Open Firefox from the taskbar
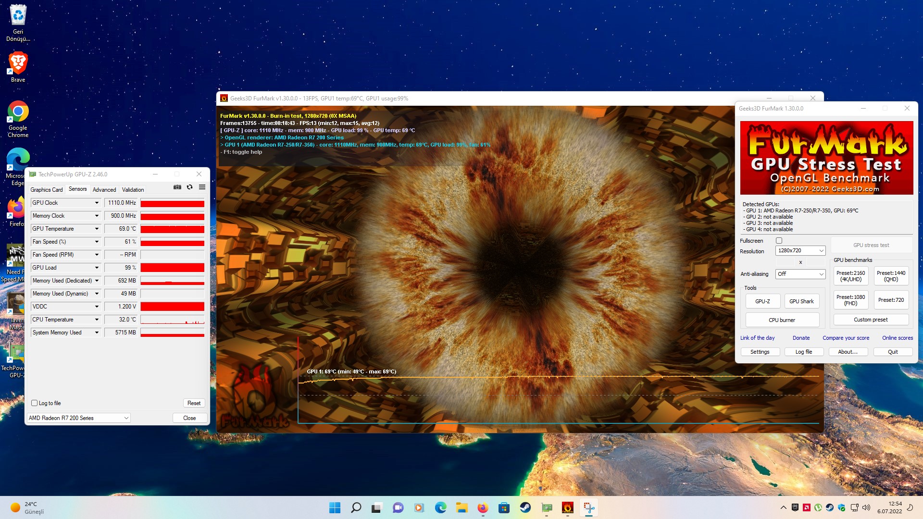The width and height of the screenshot is (923, 519). pos(483,507)
